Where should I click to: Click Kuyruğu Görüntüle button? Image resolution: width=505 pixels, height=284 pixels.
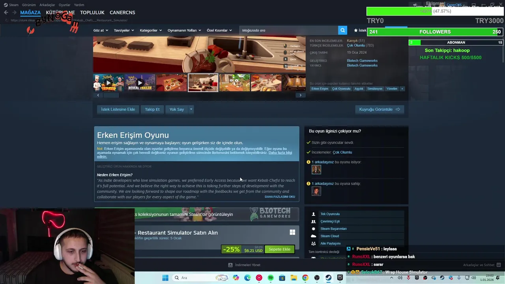point(380,109)
